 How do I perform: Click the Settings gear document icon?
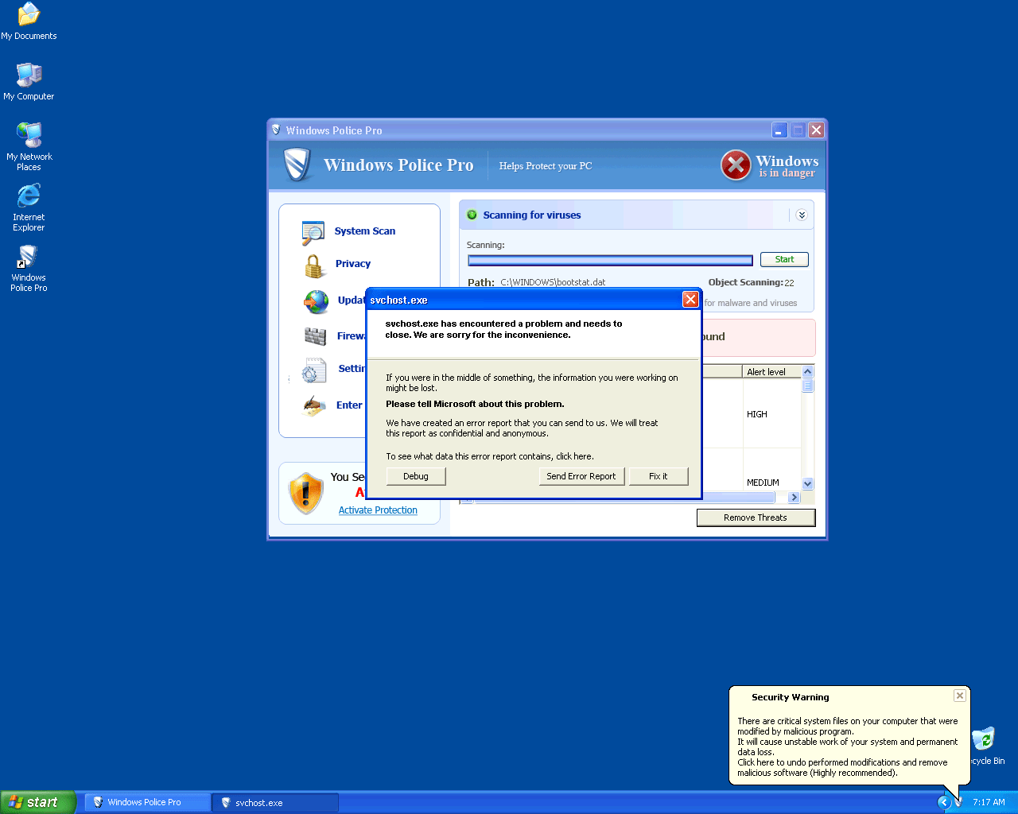click(x=313, y=370)
